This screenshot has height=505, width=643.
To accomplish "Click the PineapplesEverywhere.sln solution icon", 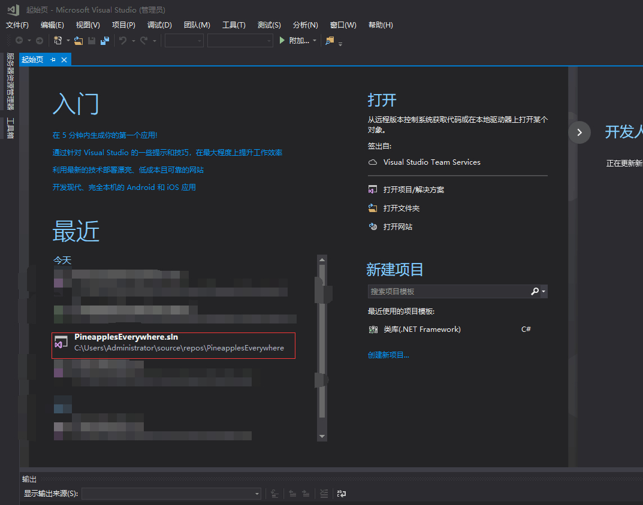I will click(61, 342).
